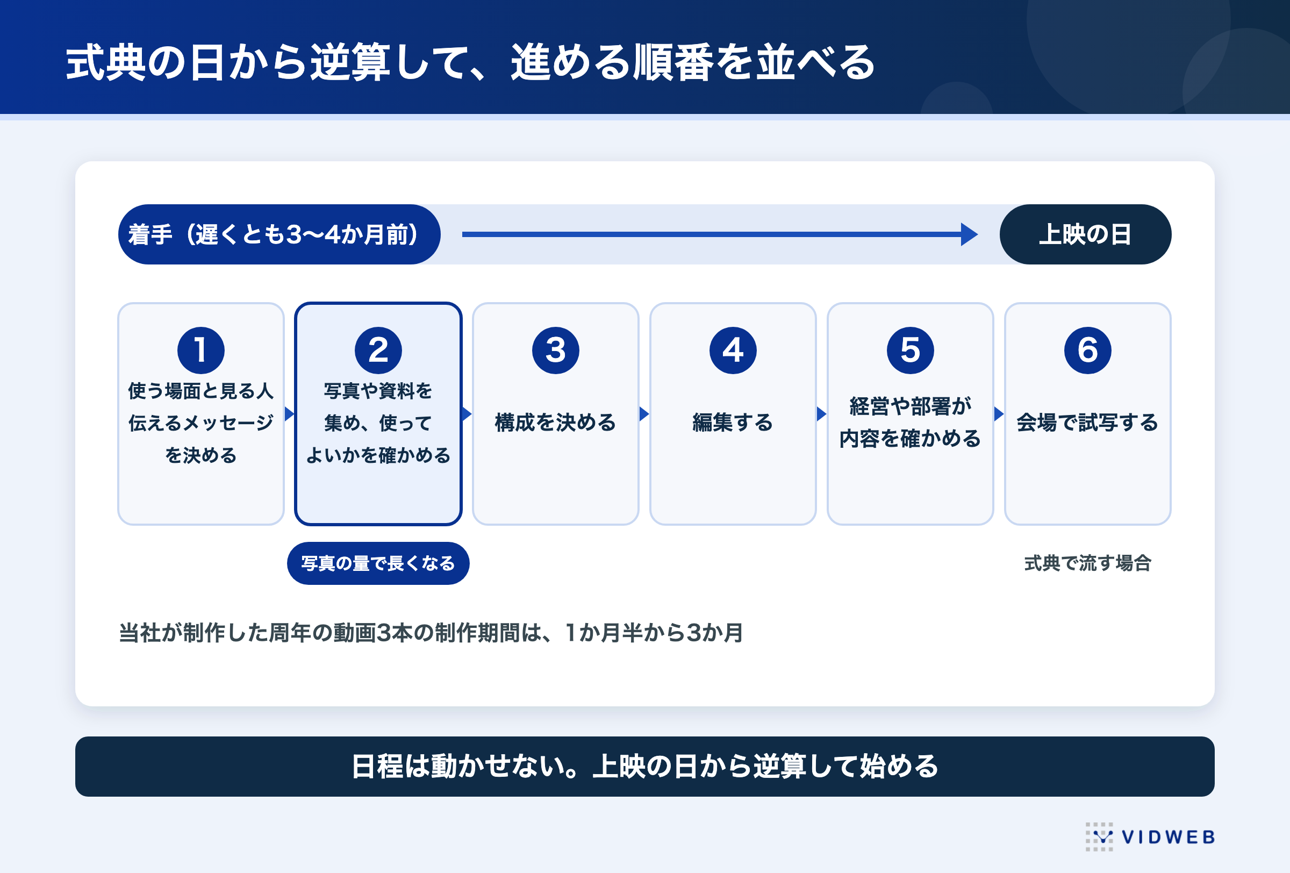Click the step text 経営や部署が内容を確かめる
1290x873 pixels.
[911, 423]
